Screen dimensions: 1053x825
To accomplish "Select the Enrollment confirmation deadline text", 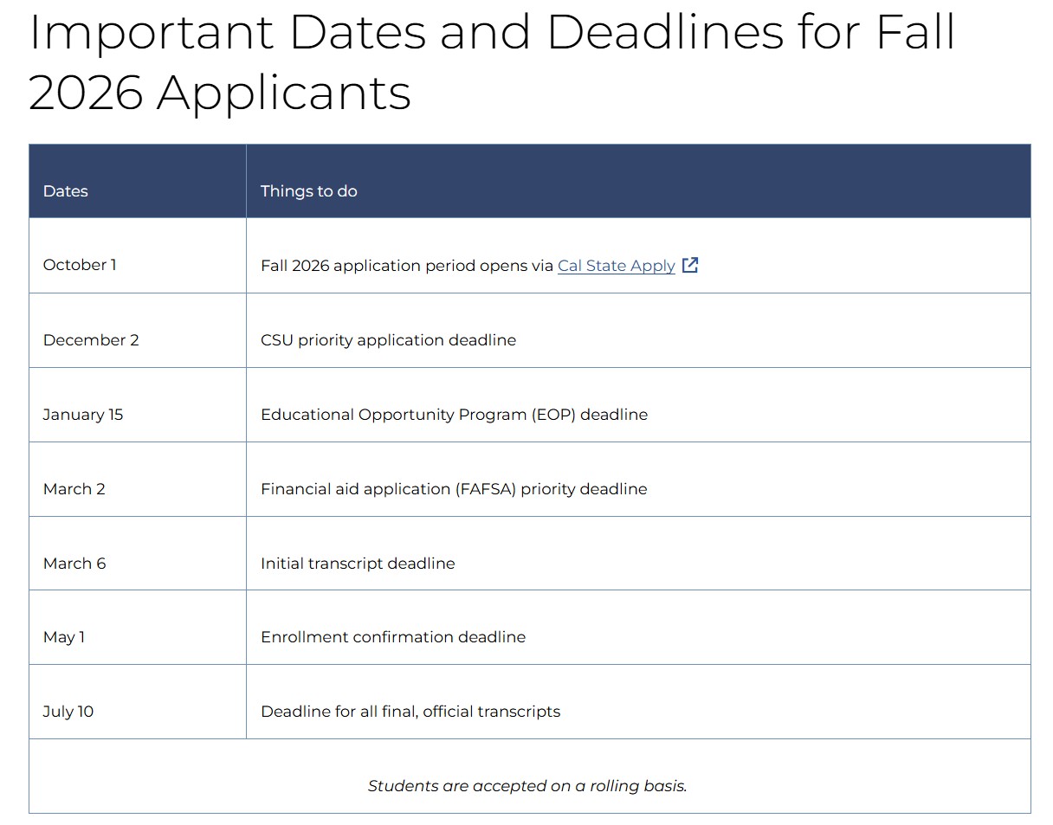I will [x=393, y=637].
